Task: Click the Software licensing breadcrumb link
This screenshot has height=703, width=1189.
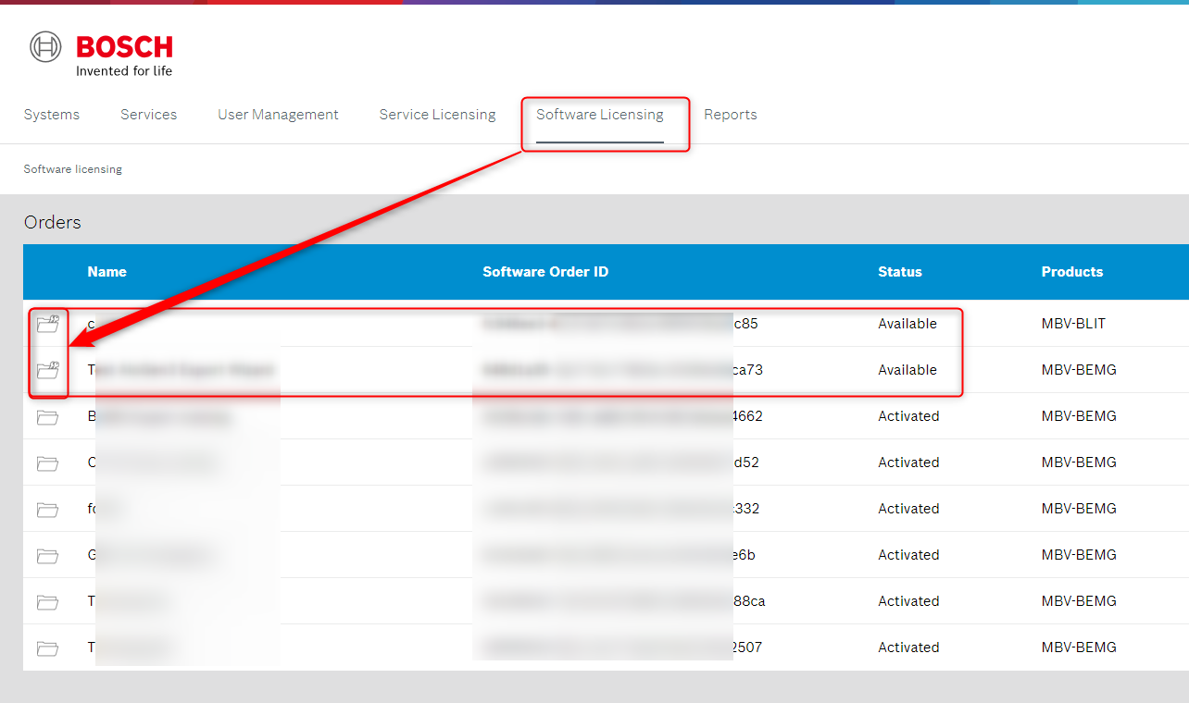Action: tap(73, 169)
